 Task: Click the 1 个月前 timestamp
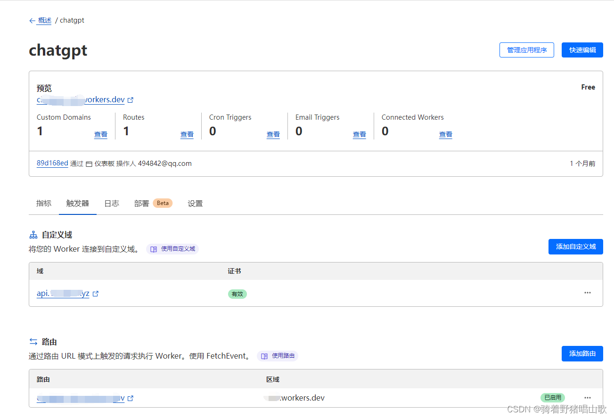582,164
